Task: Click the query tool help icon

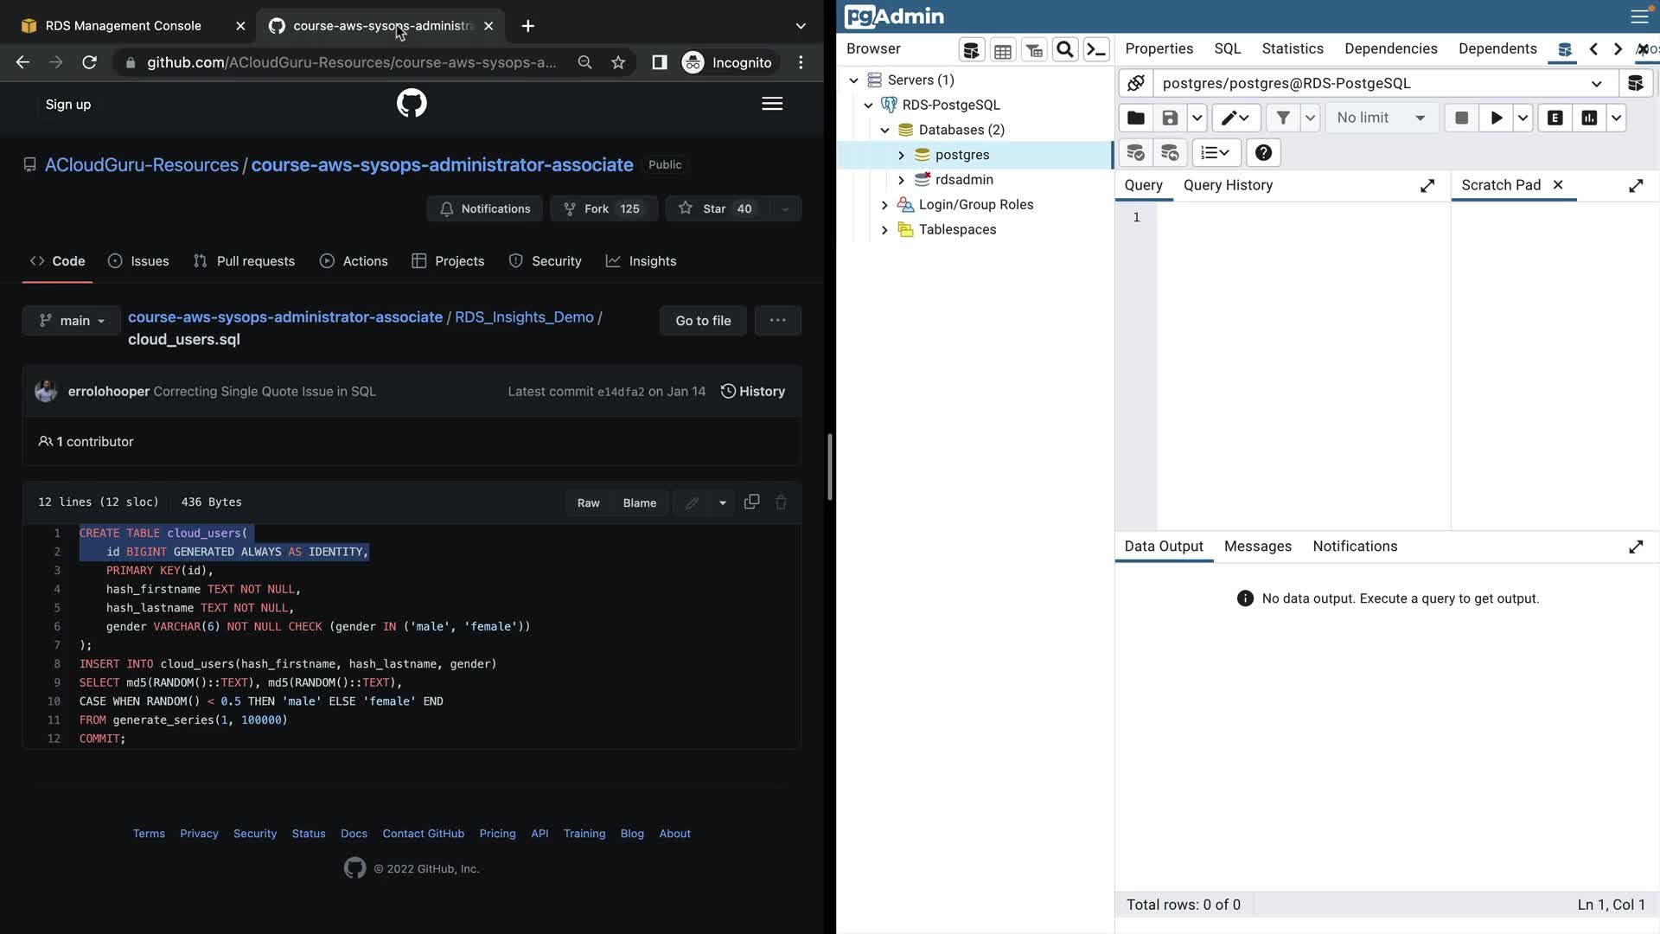Action: 1263,153
